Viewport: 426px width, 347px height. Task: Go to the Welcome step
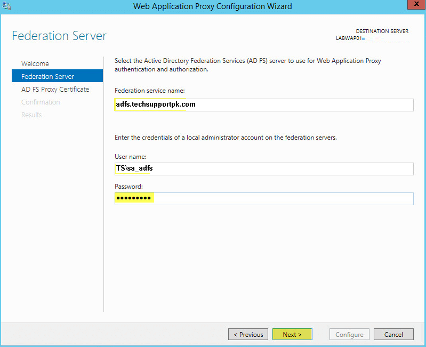pyautogui.click(x=35, y=63)
